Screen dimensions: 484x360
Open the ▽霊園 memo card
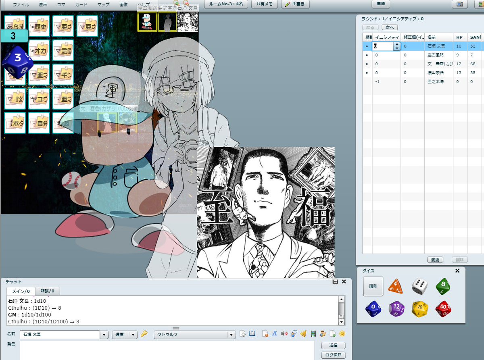coord(63,50)
